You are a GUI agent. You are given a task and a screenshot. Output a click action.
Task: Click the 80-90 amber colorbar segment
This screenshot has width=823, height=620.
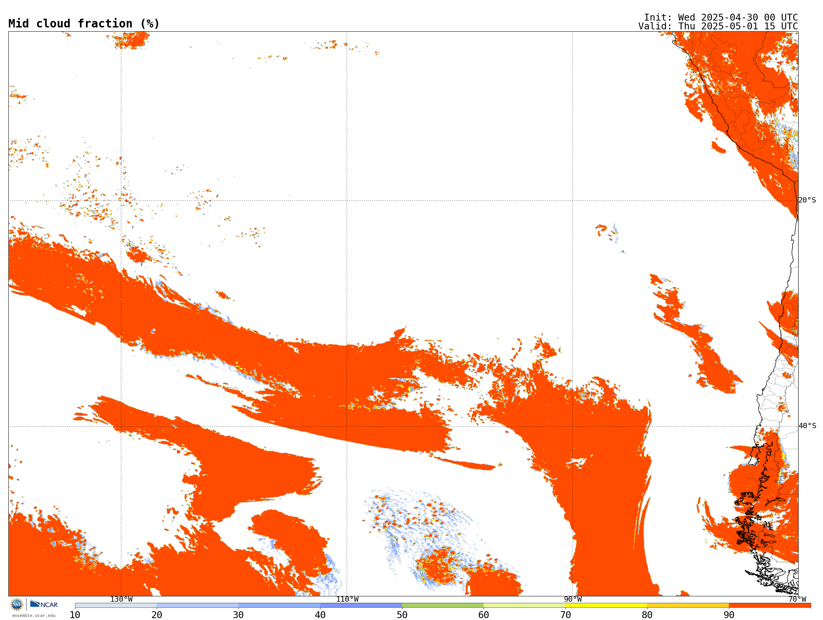(x=688, y=606)
